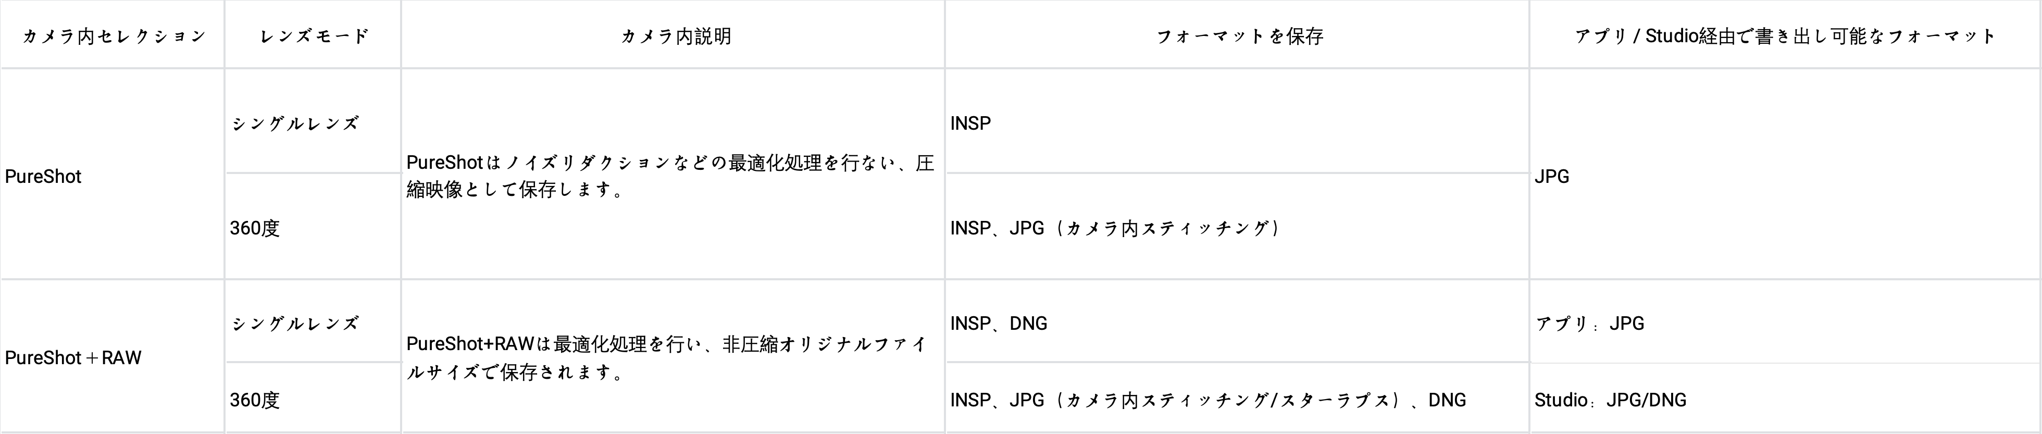This screenshot has height=434, width=2042.
Task: Click the INSP、DNG save format cell
Action: click(x=999, y=324)
